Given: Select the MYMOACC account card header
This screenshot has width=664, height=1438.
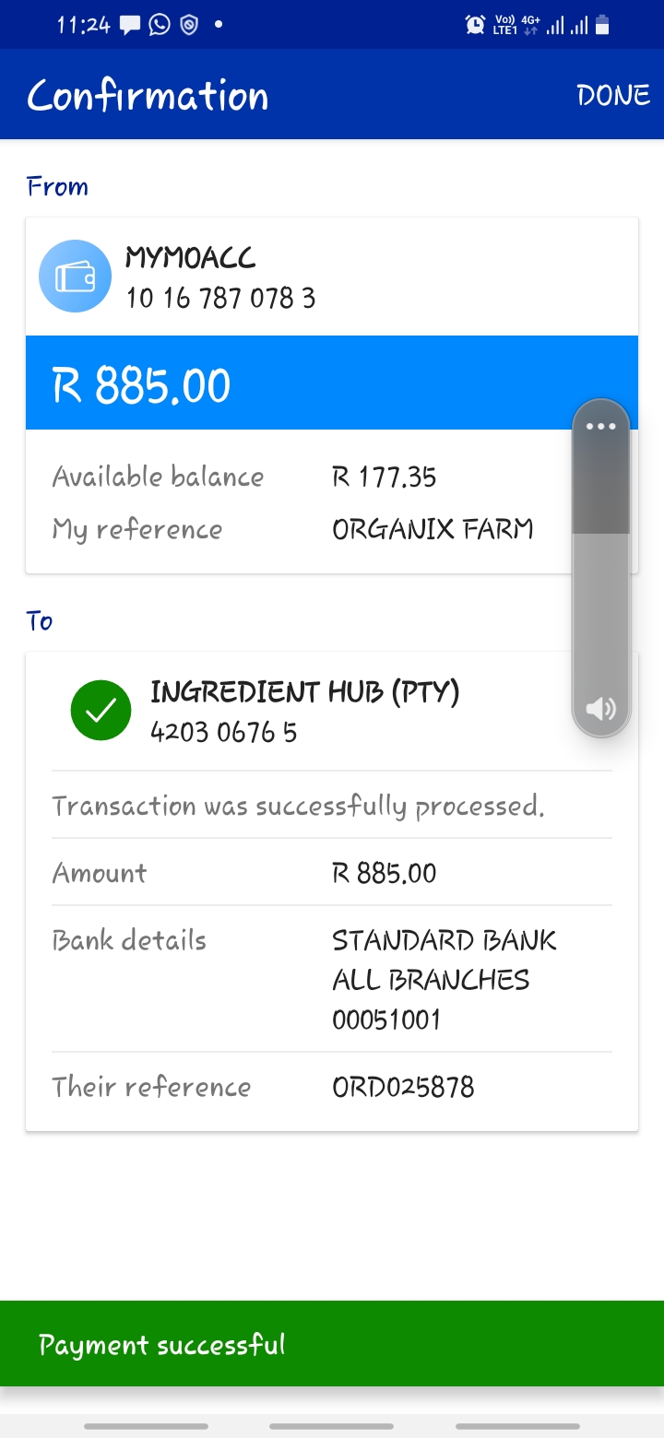Looking at the screenshot, I should pyautogui.click(x=332, y=277).
